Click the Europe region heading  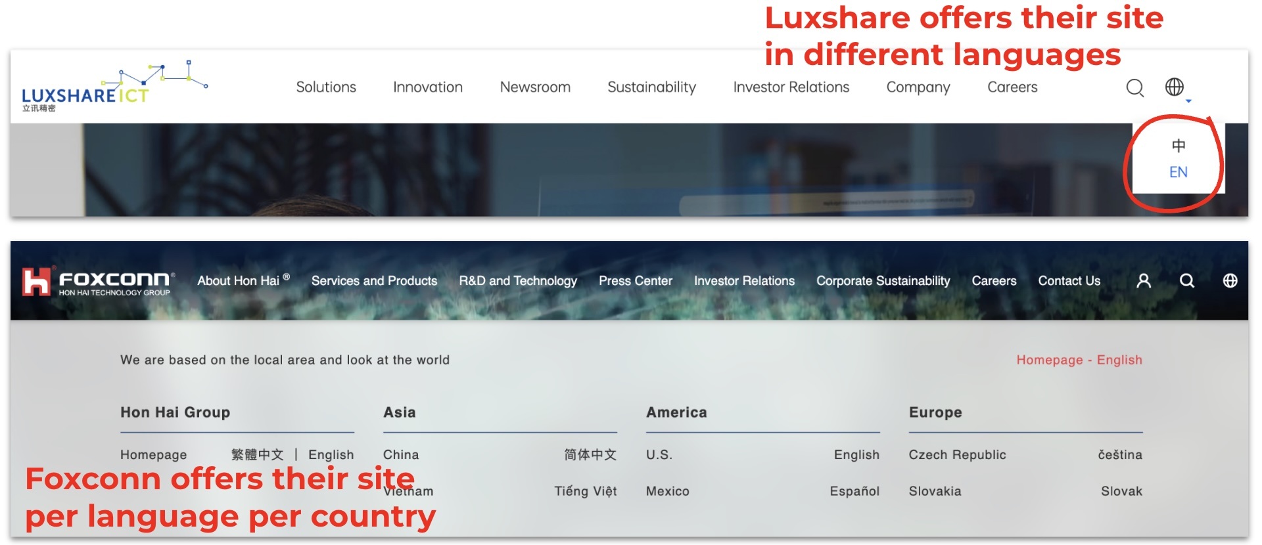(935, 412)
